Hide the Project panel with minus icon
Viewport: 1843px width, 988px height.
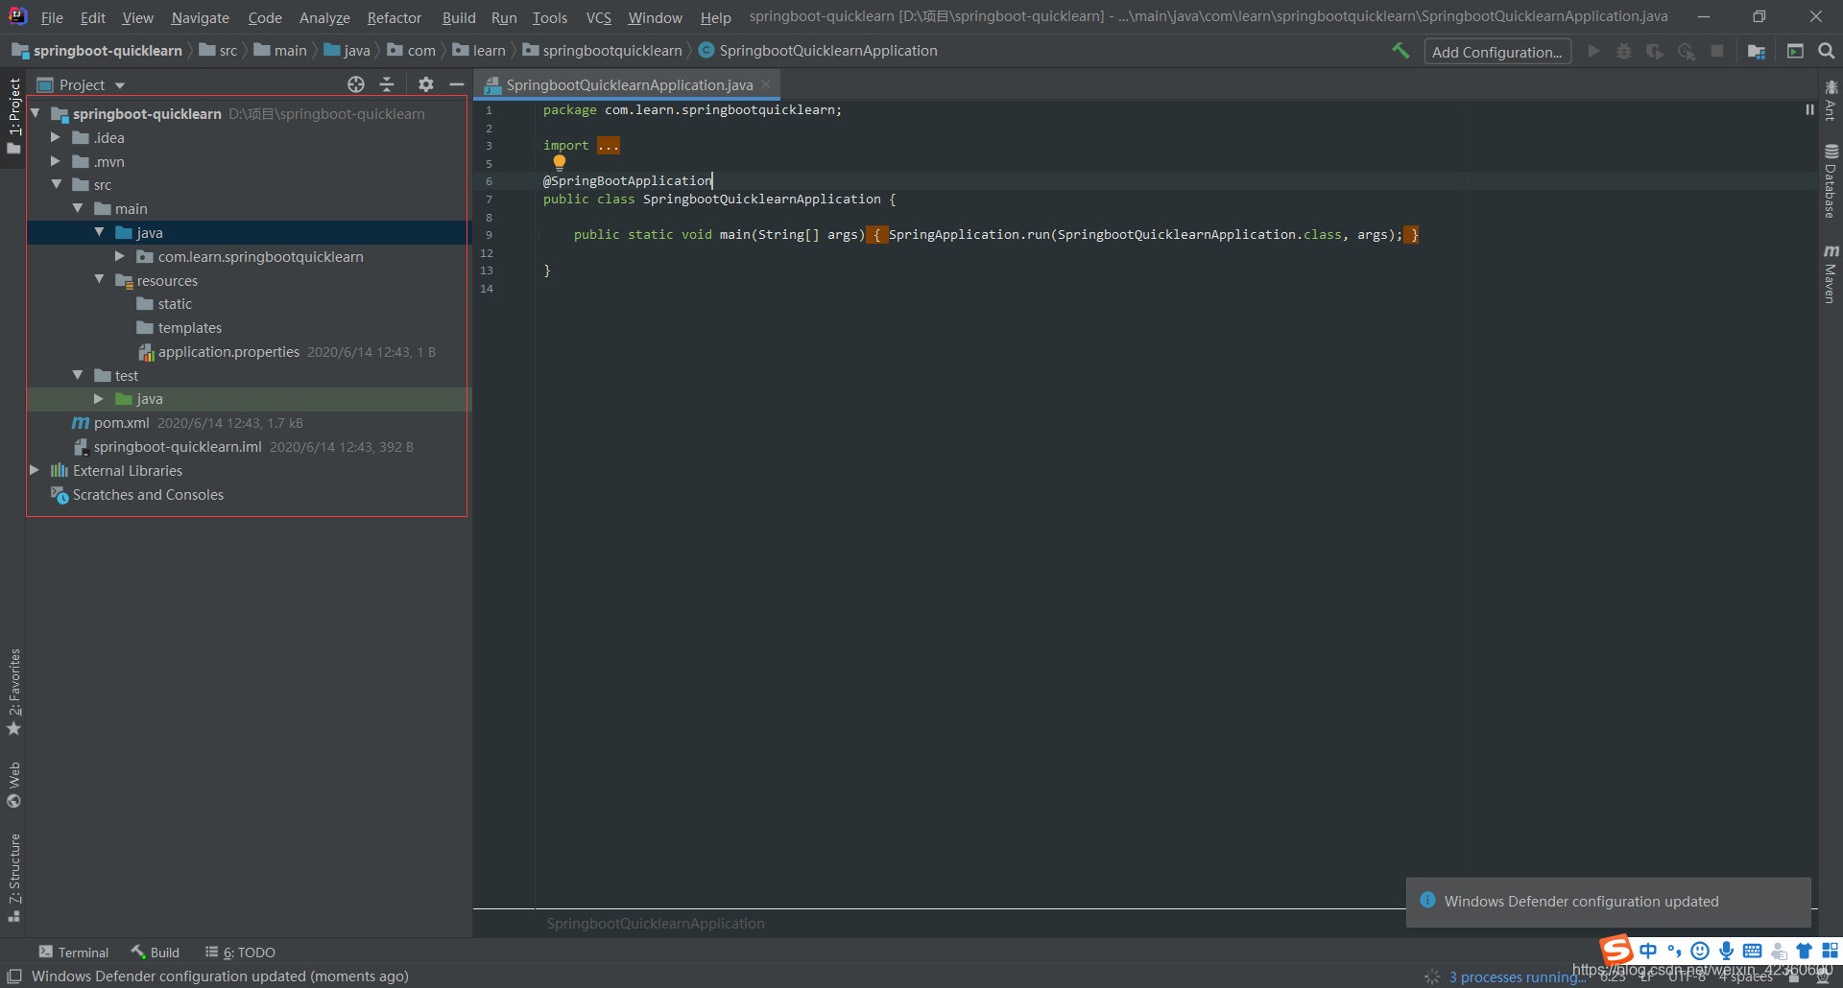(x=457, y=84)
